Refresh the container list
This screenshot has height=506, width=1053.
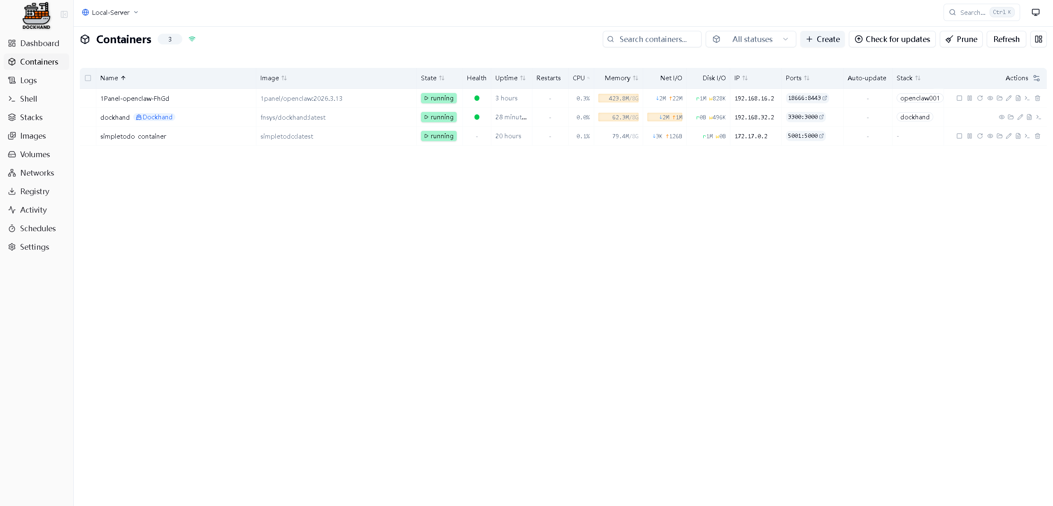[x=1006, y=39]
